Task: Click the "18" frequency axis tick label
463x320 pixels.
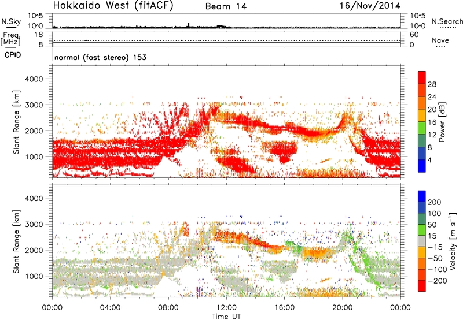Action: [39, 35]
